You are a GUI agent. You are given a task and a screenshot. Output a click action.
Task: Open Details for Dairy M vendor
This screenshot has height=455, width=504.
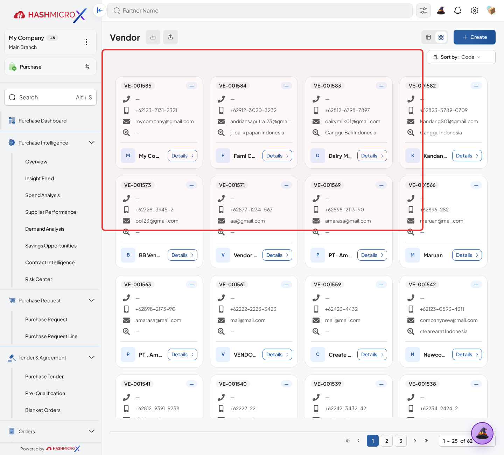tap(372, 156)
